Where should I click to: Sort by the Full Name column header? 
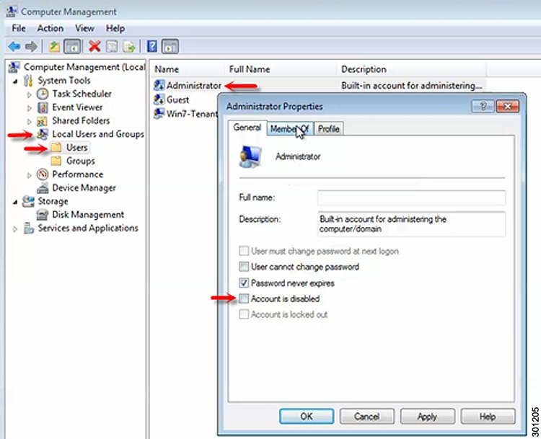pyautogui.click(x=281, y=69)
